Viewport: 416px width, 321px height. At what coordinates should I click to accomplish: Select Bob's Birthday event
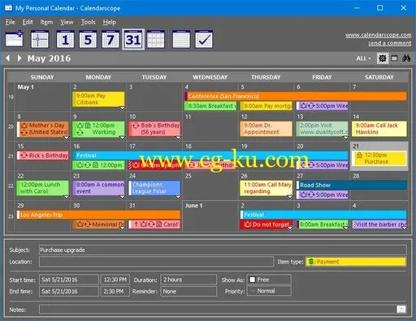(x=154, y=129)
